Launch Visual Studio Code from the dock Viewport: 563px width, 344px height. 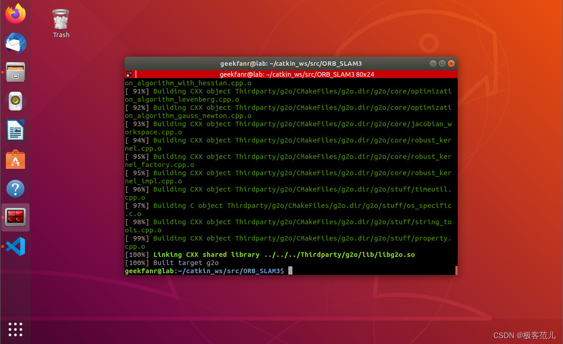click(x=15, y=246)
